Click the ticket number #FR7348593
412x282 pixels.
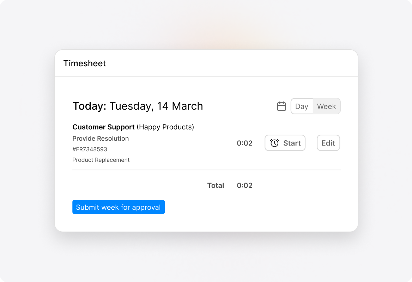[x=90, y=149]
